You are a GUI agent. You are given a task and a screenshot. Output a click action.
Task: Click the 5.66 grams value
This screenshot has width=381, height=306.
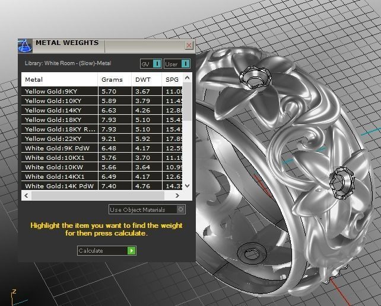pyautogui.click(x=109, y=167)
